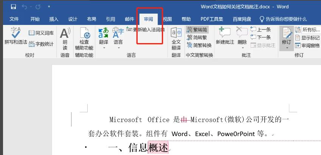
Task: Run 拼写和语法 check
Action: point(16,36)
